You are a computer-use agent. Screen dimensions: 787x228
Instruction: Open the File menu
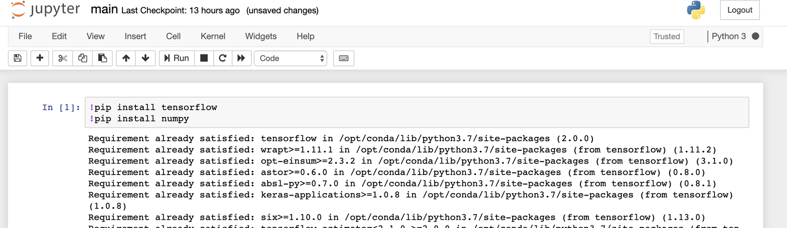[x=25, y=36]
